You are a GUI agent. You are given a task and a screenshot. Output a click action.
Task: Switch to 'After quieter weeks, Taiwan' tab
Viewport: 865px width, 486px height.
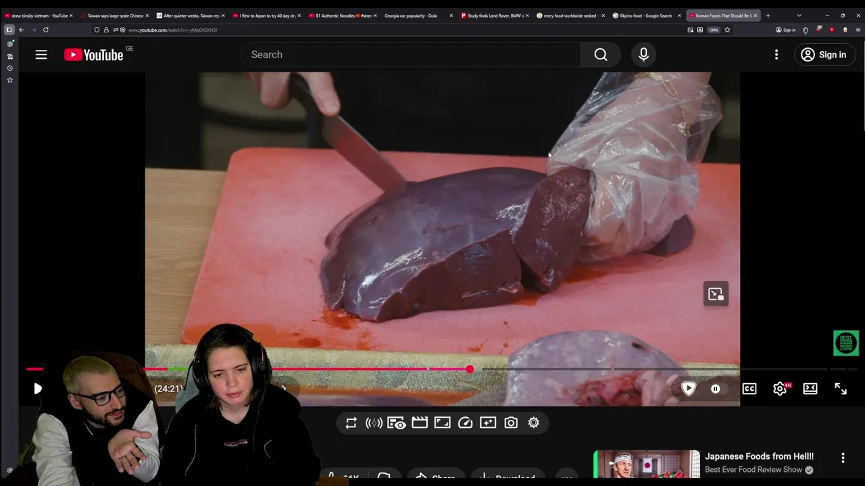[x=190, y=16]
